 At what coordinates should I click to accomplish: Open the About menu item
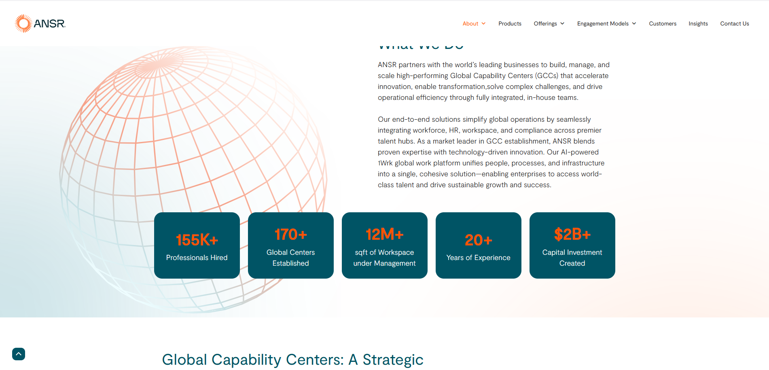470,23
